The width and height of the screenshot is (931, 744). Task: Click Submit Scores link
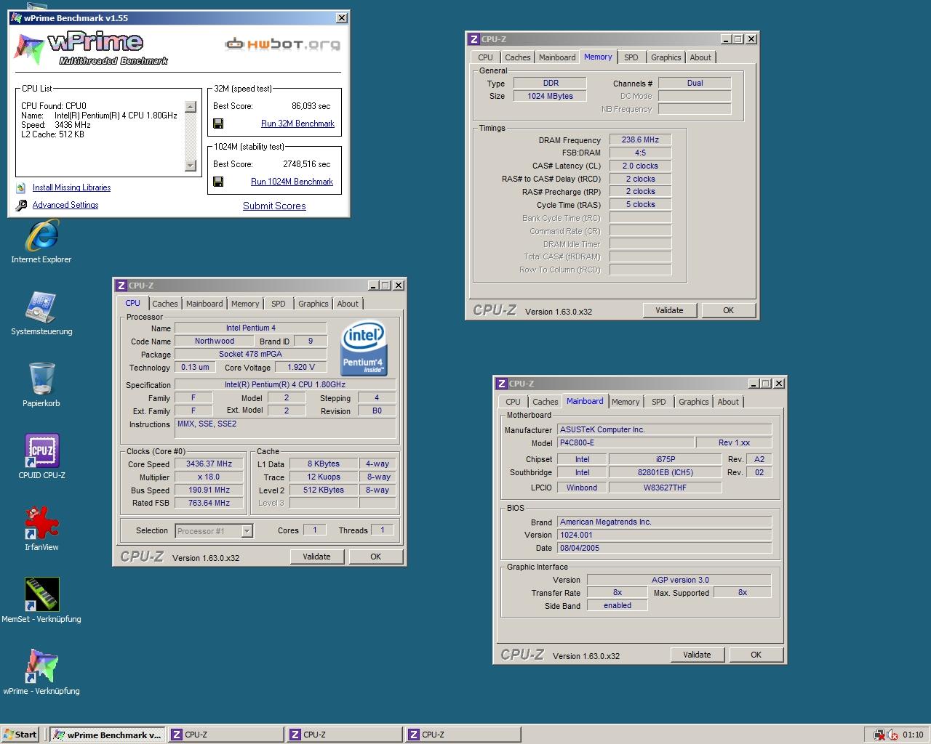tap(274, 206)
